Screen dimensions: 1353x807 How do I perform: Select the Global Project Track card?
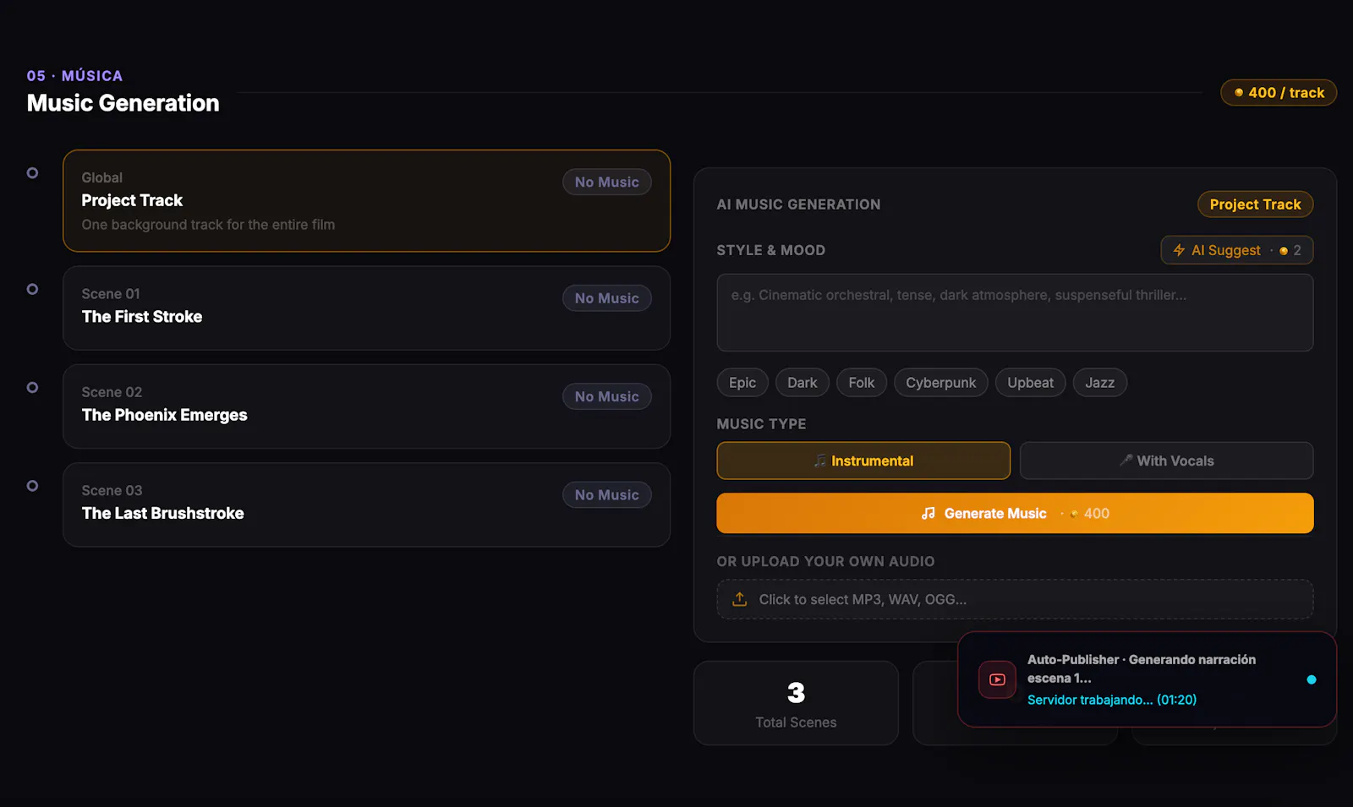[x=367, y=201]
